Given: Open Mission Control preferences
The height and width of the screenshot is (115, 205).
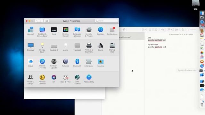Looking at the screenshot, I should [65, 32].
